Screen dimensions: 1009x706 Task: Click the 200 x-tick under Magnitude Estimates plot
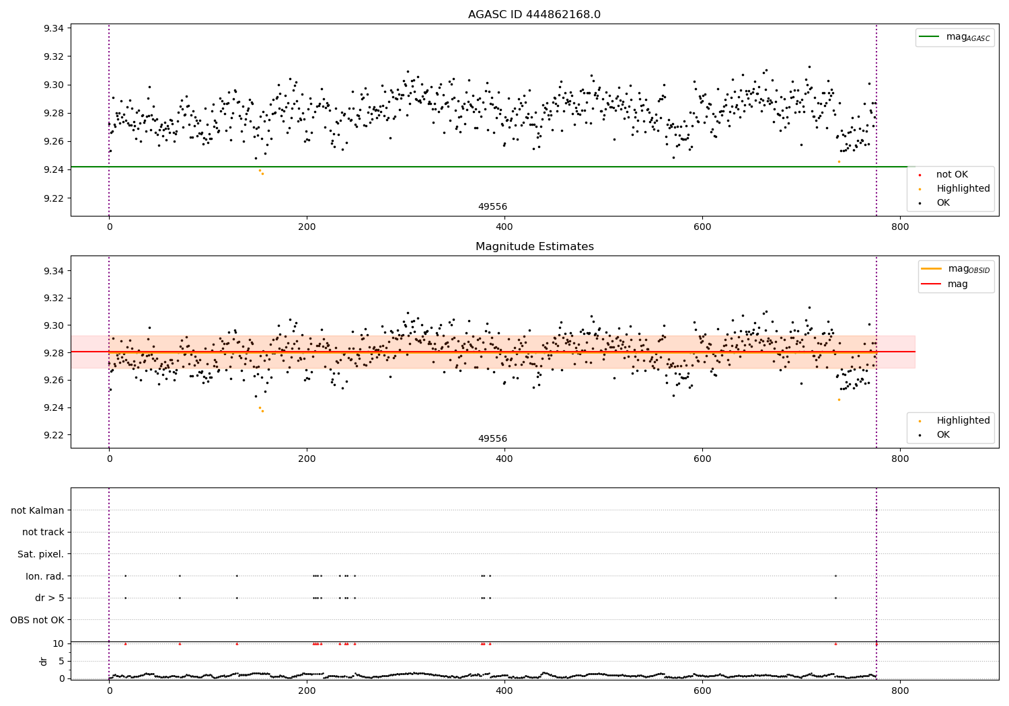307,459
